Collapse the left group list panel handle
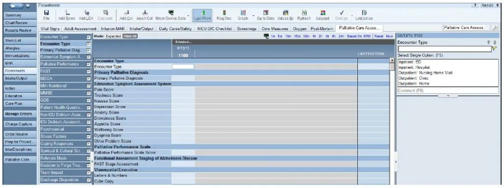The image size is (504, 188). tap(92, 162)
